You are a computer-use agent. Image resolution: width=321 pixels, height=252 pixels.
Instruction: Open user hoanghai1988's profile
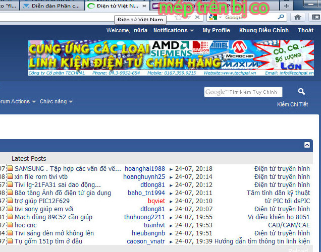(x=145, y=169)
